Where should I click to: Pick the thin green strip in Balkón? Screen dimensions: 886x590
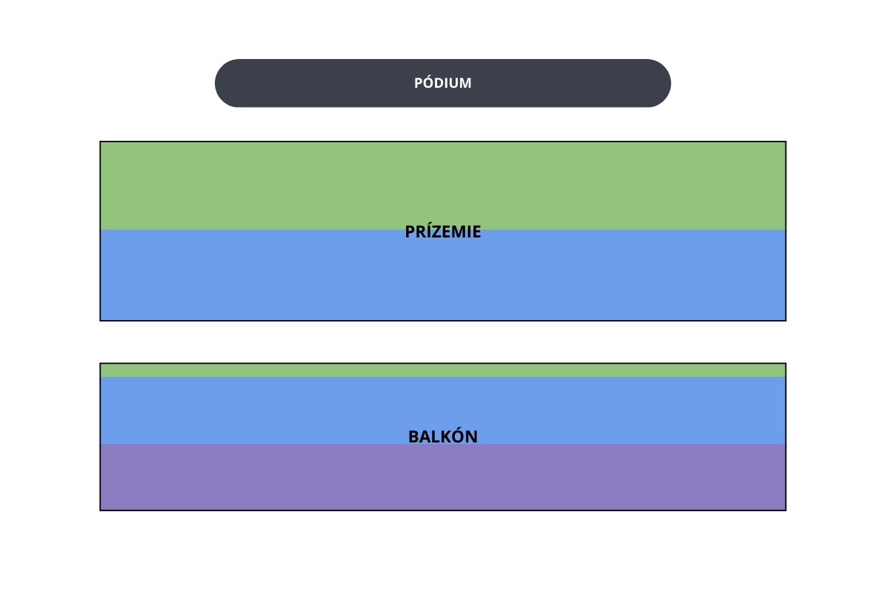(x=443, y=370)
